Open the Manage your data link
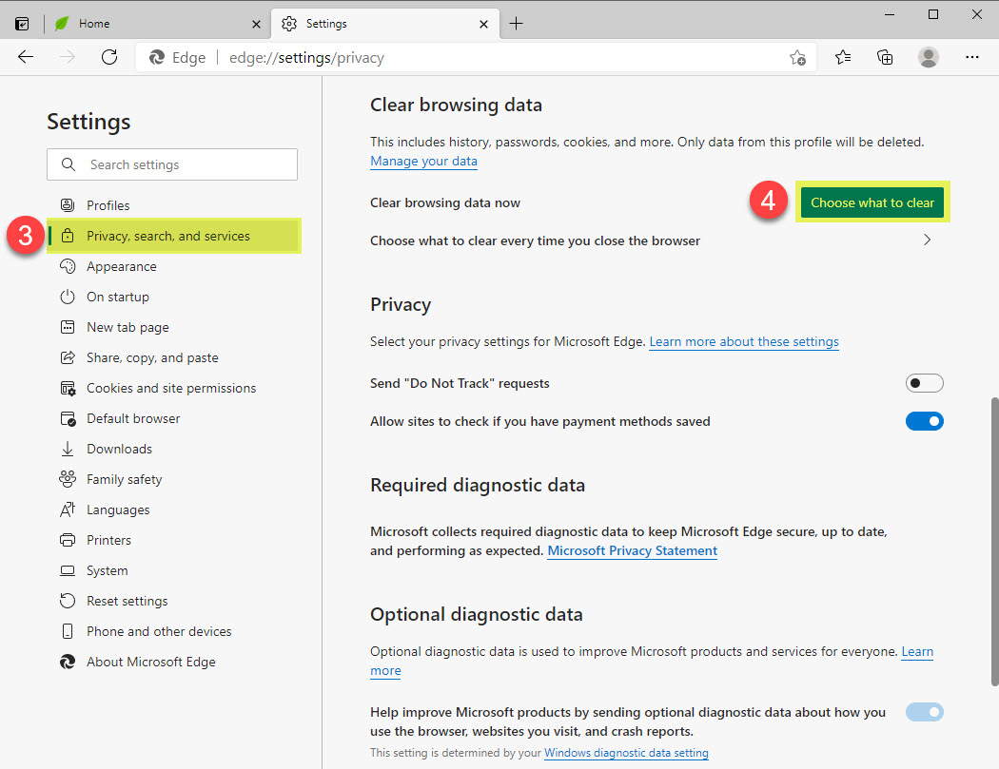 [423, 161]
